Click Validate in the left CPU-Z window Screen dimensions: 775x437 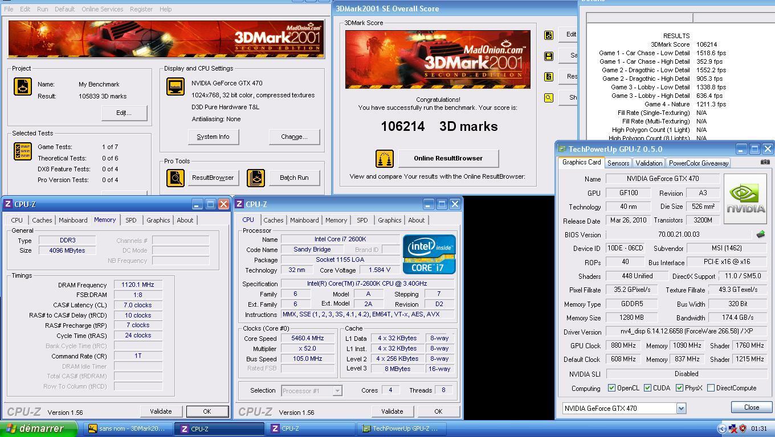(x=161, y=411)
